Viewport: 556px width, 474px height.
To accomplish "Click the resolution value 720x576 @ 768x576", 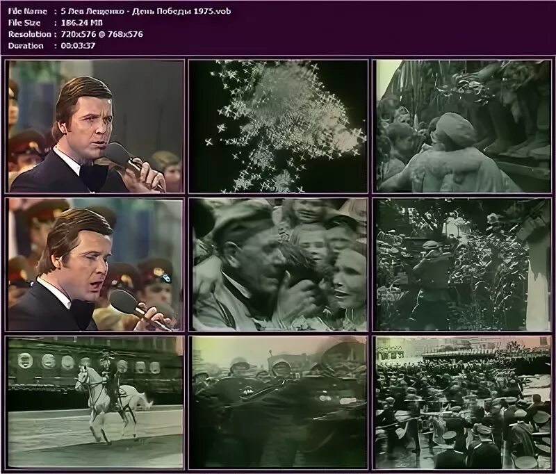I will [x=101, y=34].
